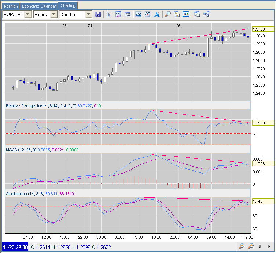
Task: Click the zoom in magnifier at bottom right
Action: (x=251, y=246)
